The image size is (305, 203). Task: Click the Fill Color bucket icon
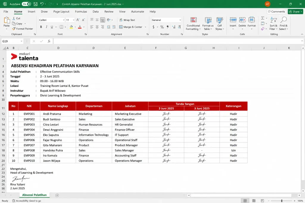click(x=71, y=27)
